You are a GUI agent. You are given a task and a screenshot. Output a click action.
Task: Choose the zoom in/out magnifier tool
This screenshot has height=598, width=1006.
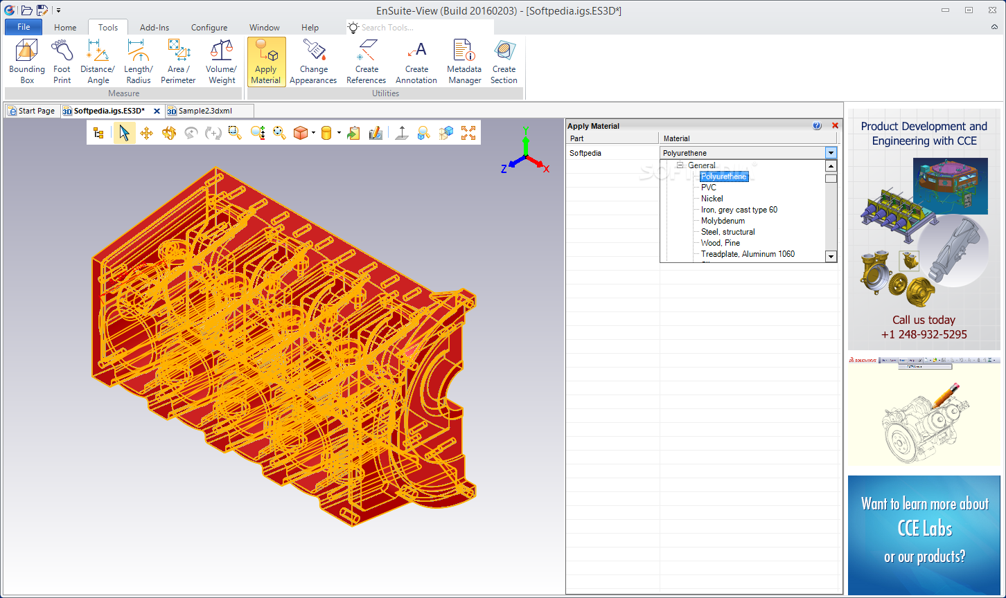click(258, 133)
